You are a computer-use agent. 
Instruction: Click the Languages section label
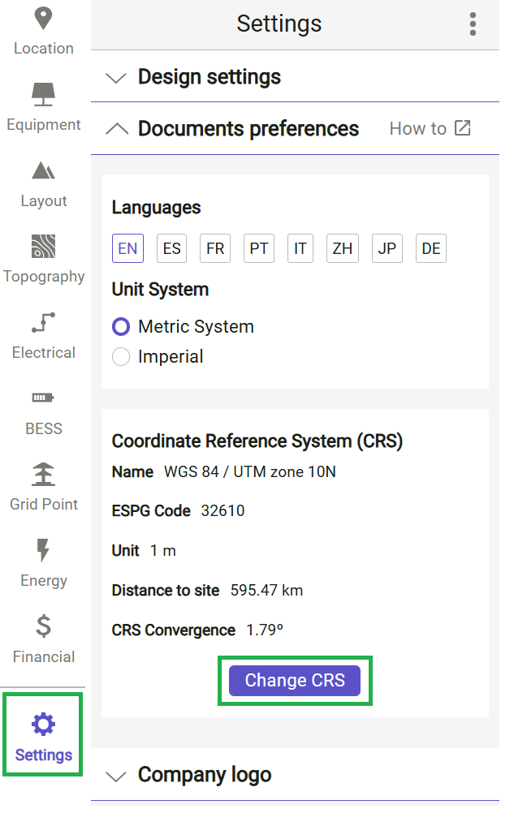point(156,208)
